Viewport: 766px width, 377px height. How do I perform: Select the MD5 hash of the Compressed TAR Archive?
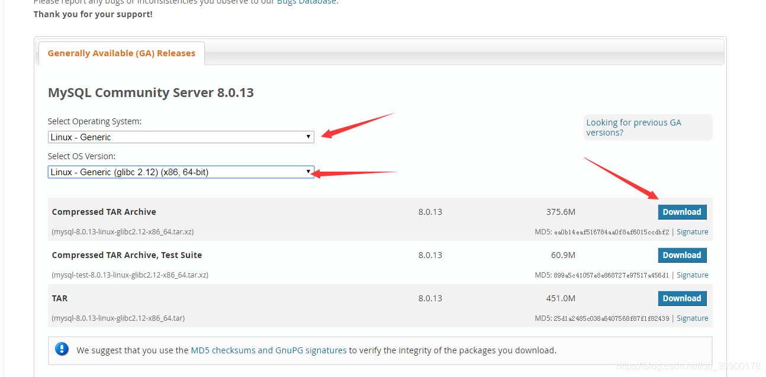[611, 232]
